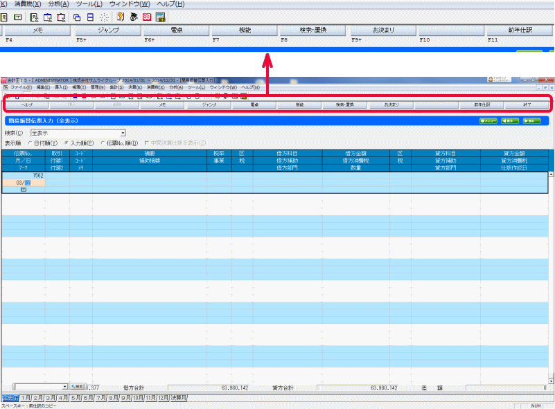Click the 前年仕訳 function button at top

(518, 31)
